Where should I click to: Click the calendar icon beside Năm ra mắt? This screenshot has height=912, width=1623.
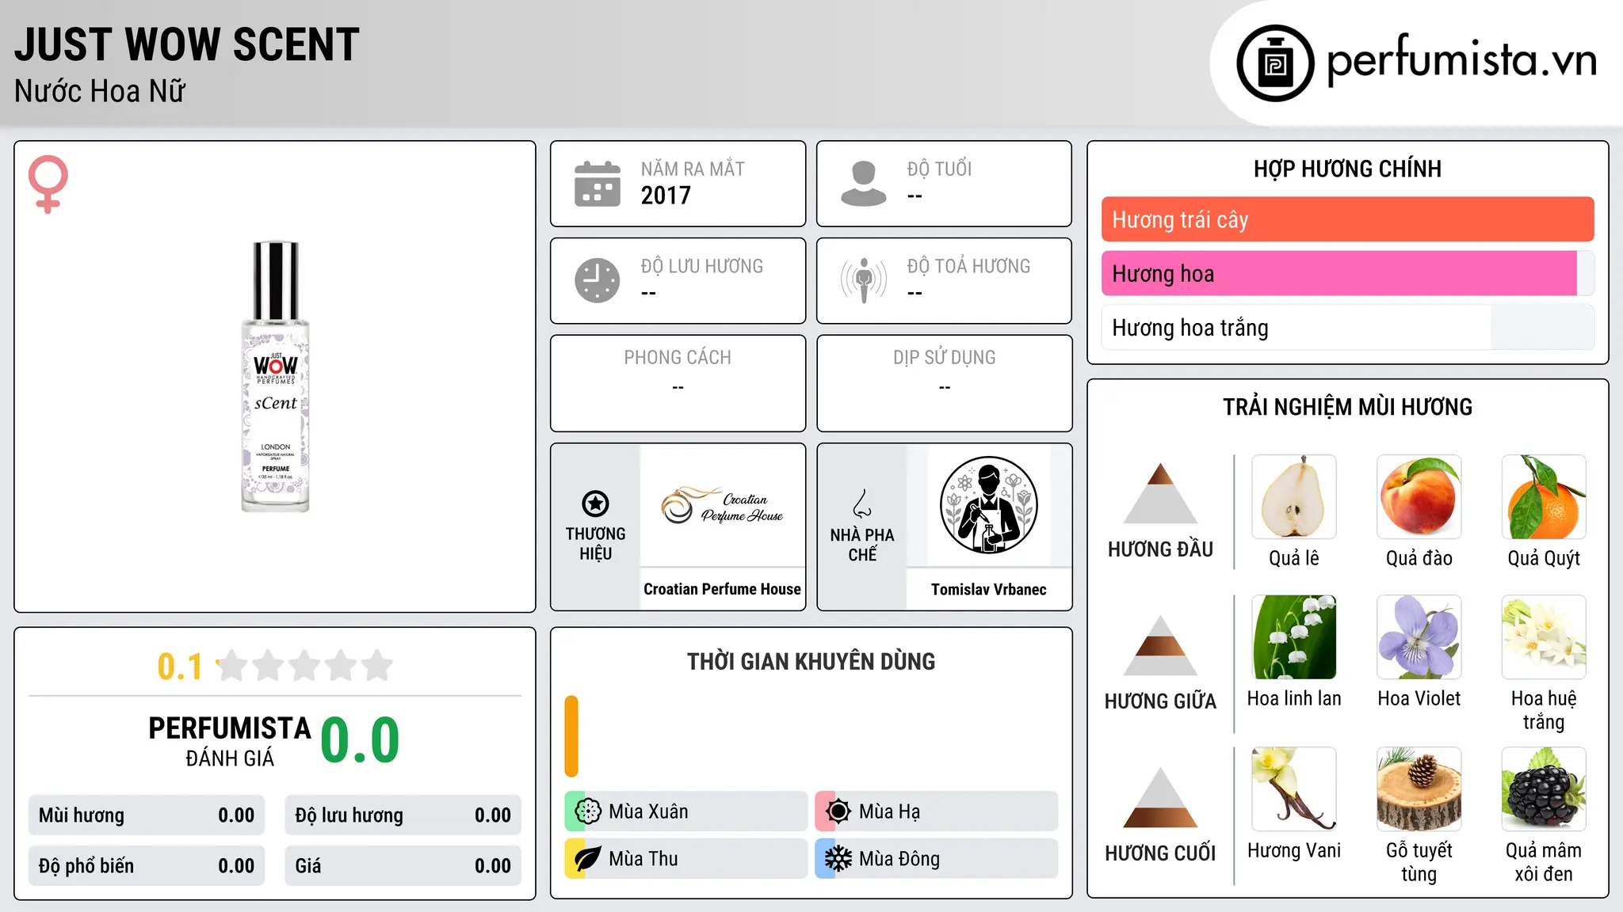coord(598,184)
